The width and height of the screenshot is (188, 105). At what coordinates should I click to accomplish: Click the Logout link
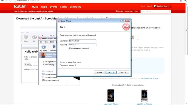(150, 6)
